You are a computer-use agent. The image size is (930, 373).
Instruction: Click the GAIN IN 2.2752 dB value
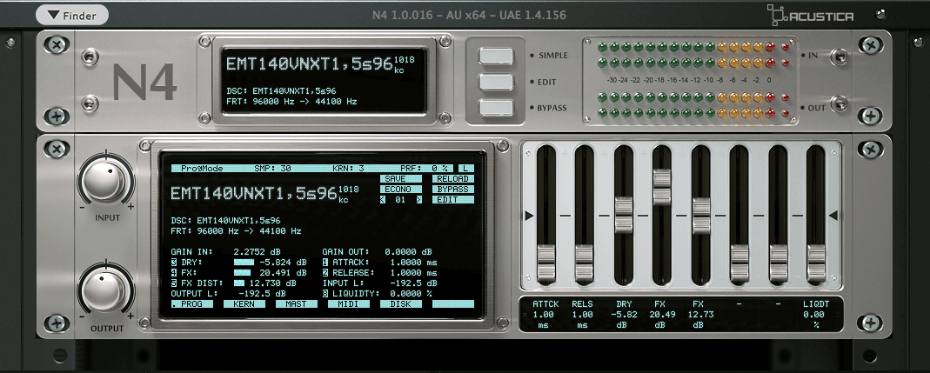(x=258, y=251)
